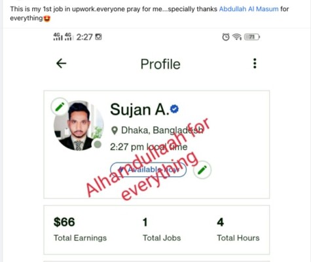311x262 pixels.
Task: Select the Total Hours stat
Action: click(238, 229)
